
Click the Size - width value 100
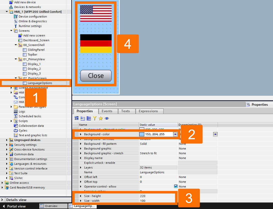click(x=143, y=201)
